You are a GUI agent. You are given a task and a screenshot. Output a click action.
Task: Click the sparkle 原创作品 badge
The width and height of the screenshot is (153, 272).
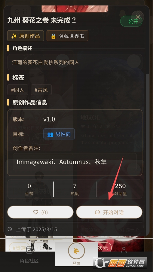pos(26,36)
